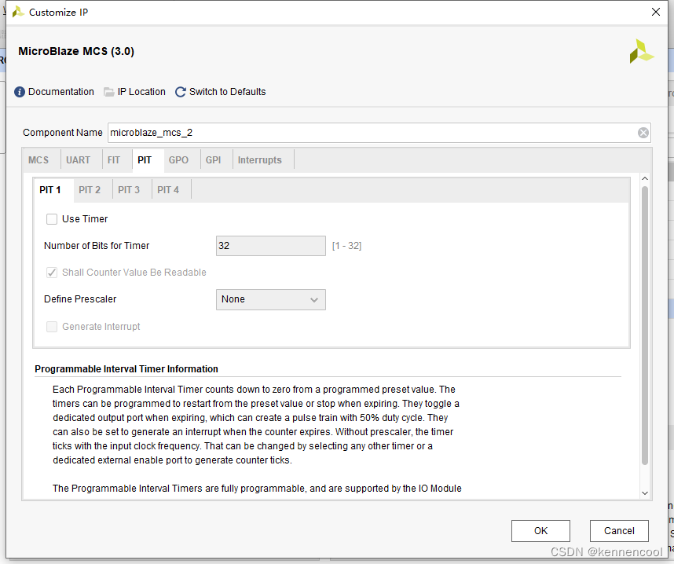Click the OK button
This screenshot has width=674, height=564.
tap(540, 531)
